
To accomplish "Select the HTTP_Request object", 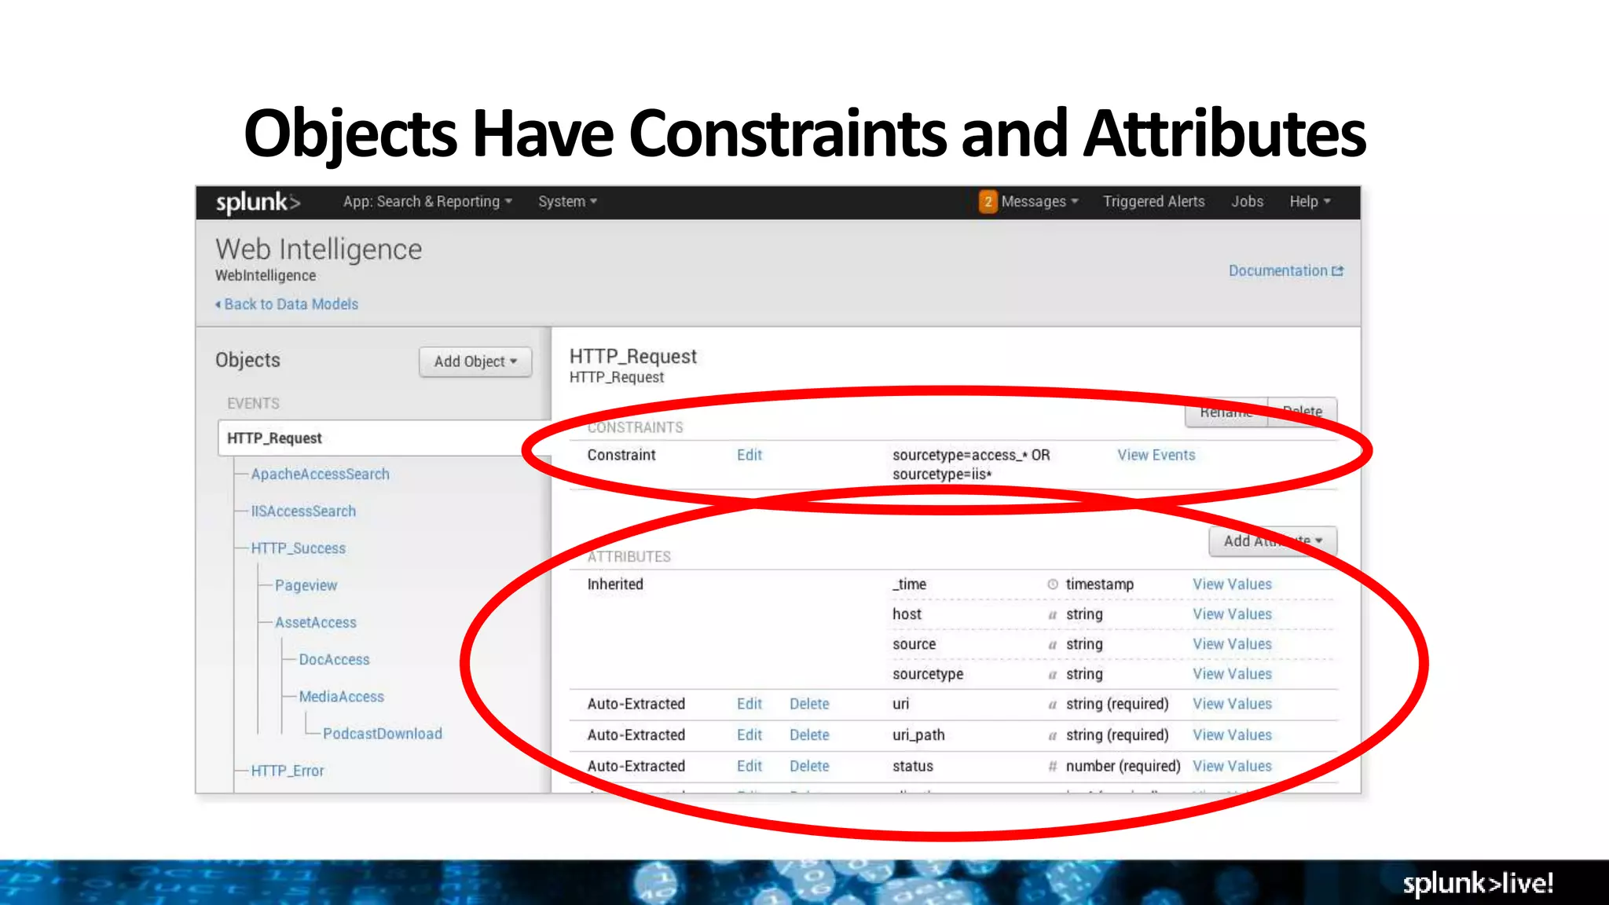I will click(x=383, y=438).
